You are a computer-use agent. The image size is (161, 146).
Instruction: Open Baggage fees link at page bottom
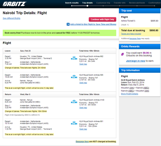[x=82, y=141]
